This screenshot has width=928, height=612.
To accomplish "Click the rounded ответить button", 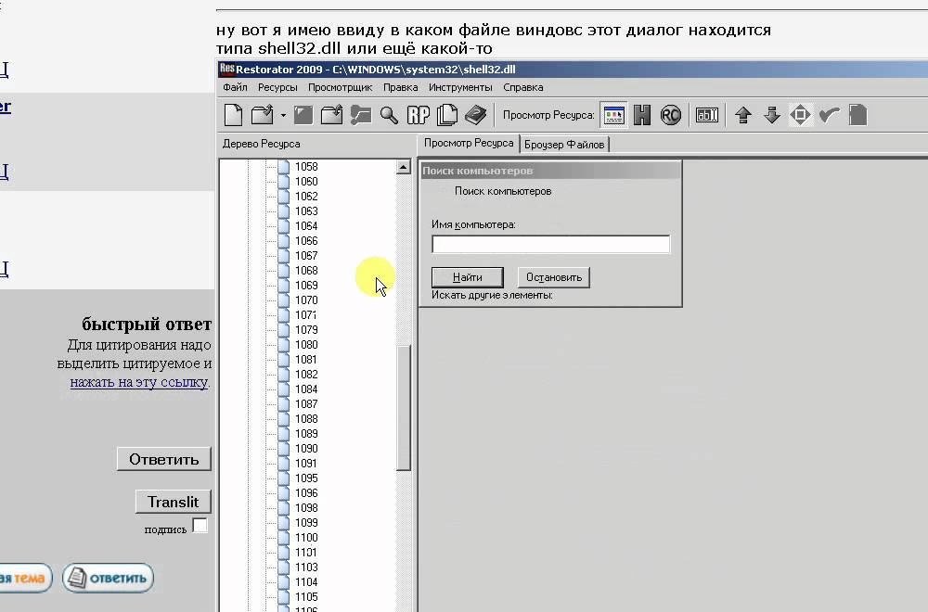I will tap(108, 578).
